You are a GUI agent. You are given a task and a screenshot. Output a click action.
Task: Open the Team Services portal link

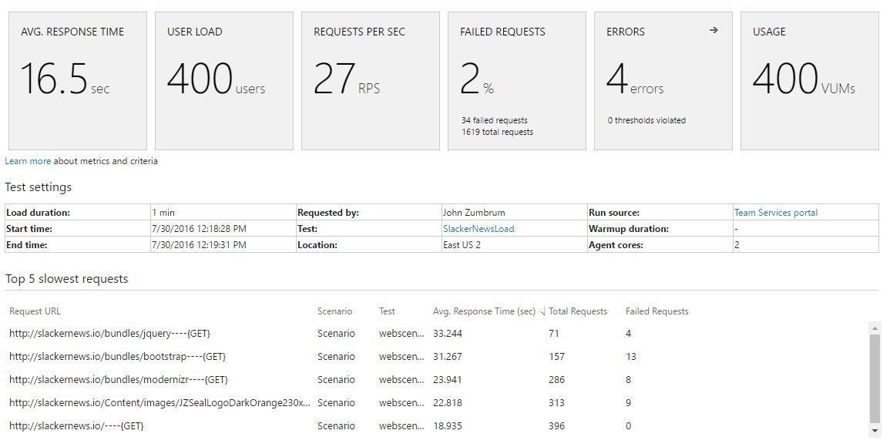(775, 213)
